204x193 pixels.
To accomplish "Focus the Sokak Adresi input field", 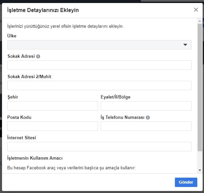I will (99, 65).
